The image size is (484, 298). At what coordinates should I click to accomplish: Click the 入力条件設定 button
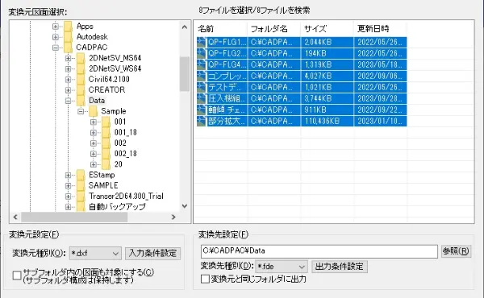pyautogui.click(x=152, y=254)
